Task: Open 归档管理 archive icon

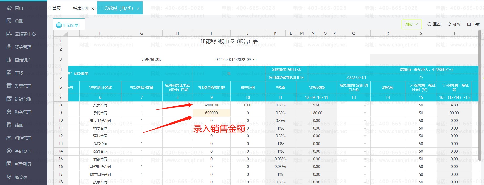Action: coord(9,138)
